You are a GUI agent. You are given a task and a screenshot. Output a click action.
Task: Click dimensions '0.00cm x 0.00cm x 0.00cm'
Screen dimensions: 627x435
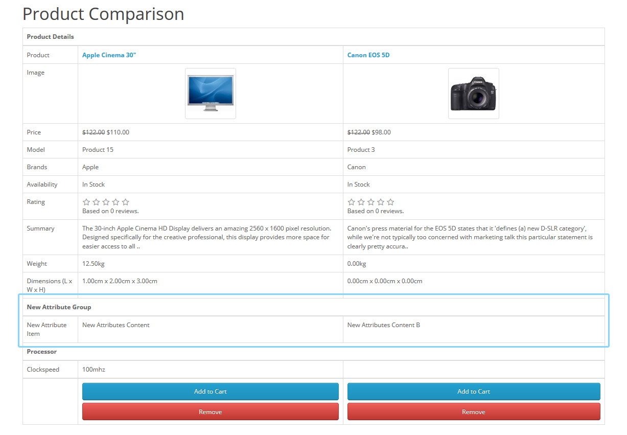(x=385, y=281)
